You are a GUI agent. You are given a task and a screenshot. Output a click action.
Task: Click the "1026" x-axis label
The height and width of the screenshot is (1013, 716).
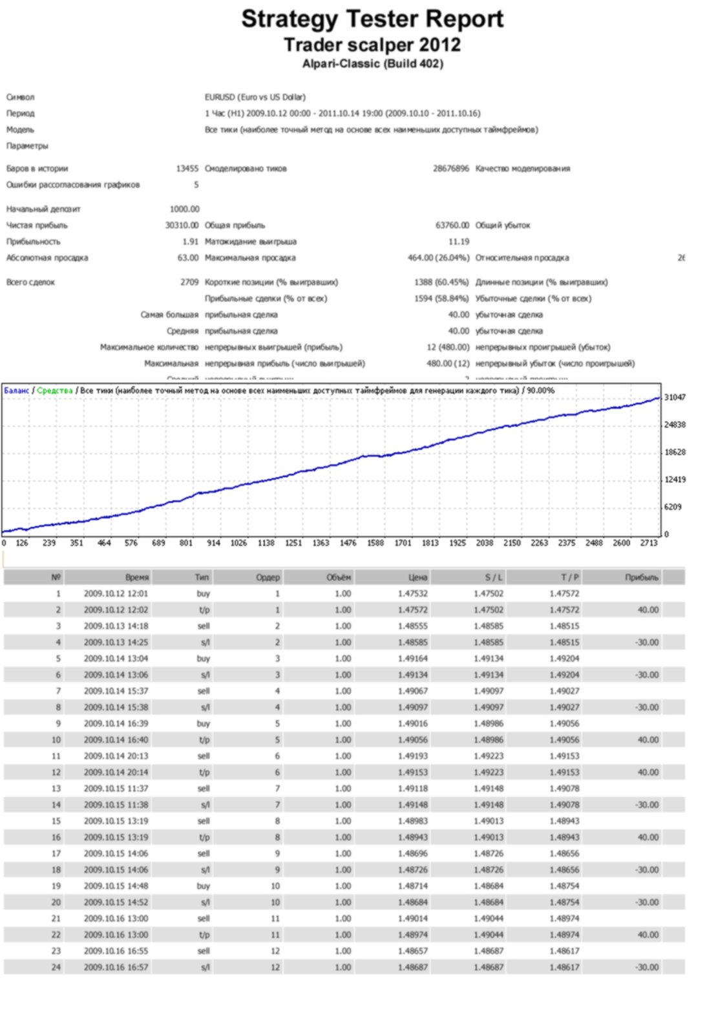pyautogui.click(x=239, y=543)
